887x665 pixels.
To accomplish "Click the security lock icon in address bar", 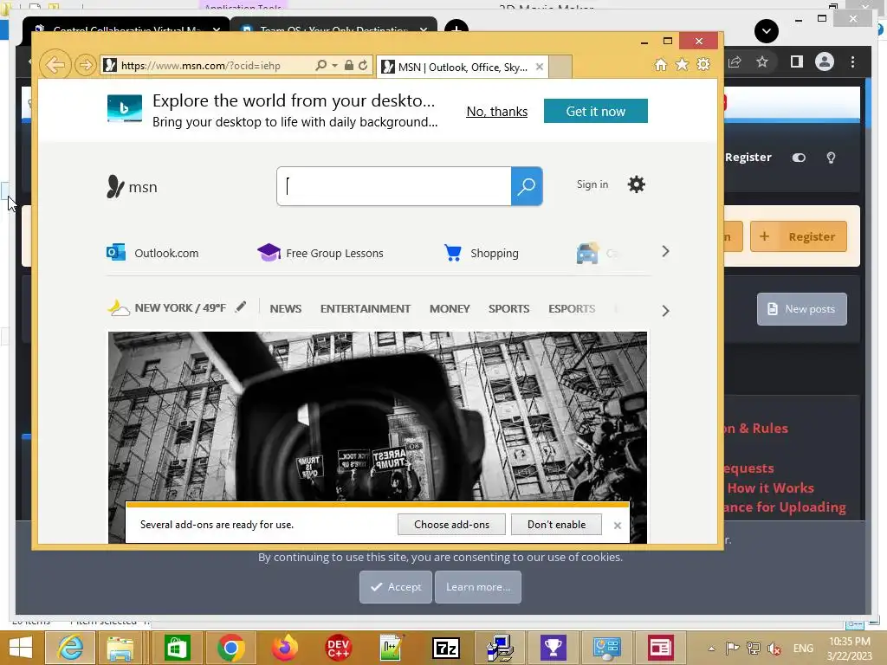I will coord(349,66).
